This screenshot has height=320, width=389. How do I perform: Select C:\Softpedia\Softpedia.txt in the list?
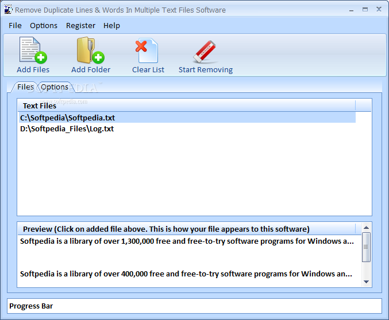(187, 118)
